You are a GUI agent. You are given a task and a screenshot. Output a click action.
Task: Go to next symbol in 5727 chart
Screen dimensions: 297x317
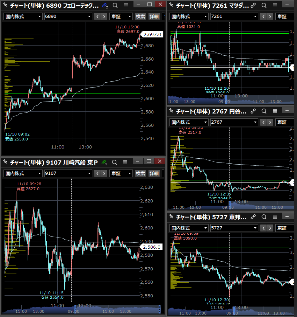point(270,228)
